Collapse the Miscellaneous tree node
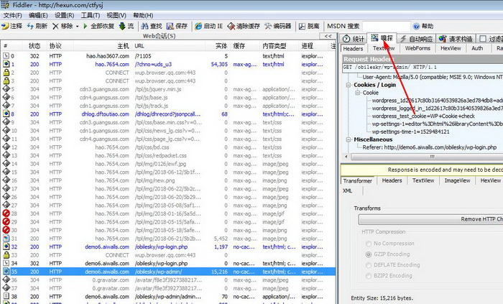The width and height of the screenshot is (503, 304). pos(349,139)
